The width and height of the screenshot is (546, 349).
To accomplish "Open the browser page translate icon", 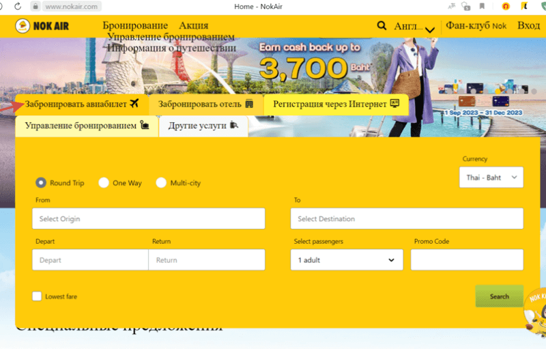I will point(452,6).
